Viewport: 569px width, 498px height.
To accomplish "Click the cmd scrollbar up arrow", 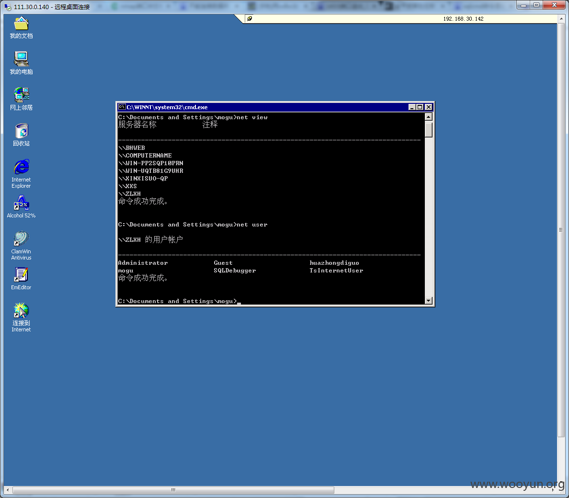I will pyautogui.click(x=429, y=117).
